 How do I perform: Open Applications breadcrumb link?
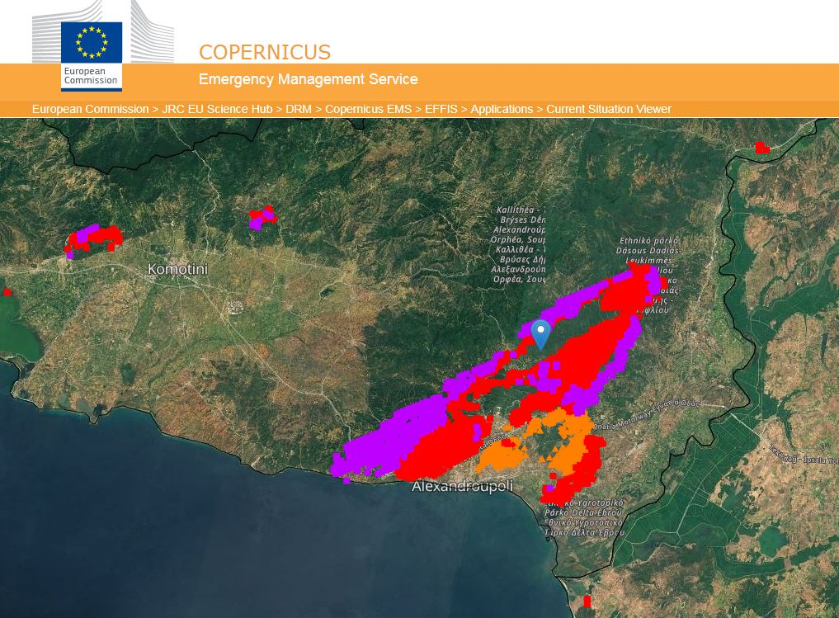[x=502, y=109]
